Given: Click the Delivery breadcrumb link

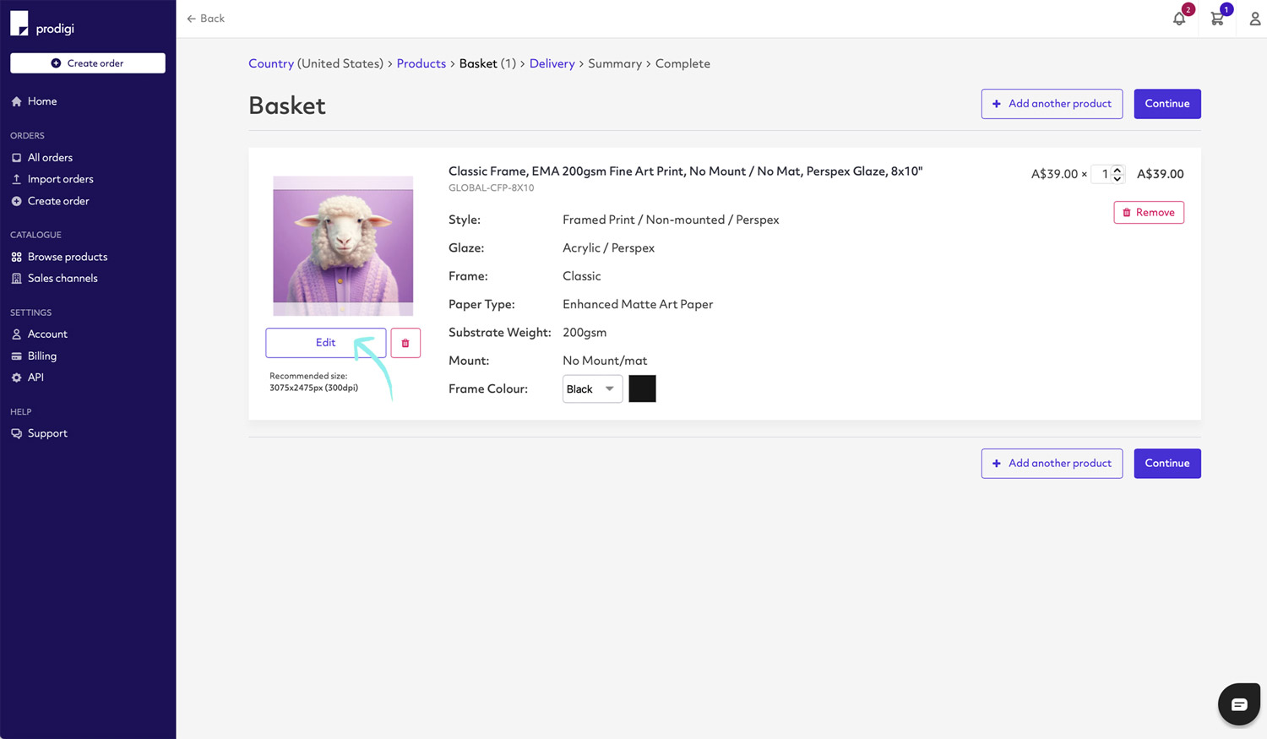Looking at the screenshot, I should click(x=552, y=64).
